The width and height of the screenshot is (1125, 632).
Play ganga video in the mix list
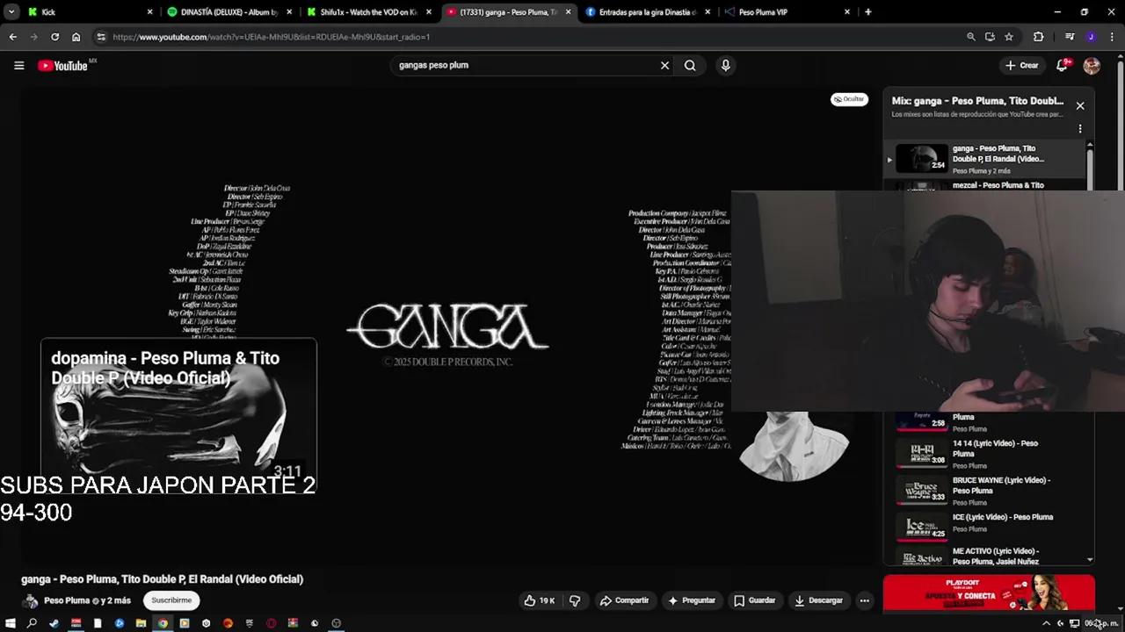[x=986, y=159]
